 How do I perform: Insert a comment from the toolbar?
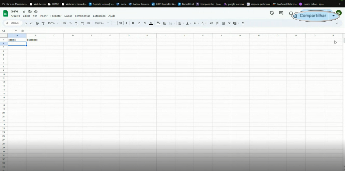pyautogui.click(x=218, y=23)
